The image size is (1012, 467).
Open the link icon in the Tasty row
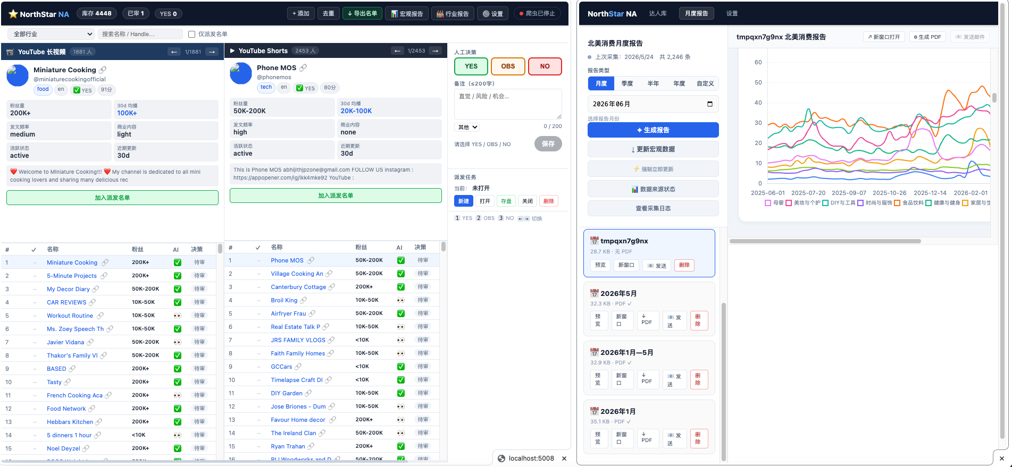point(67,382)
